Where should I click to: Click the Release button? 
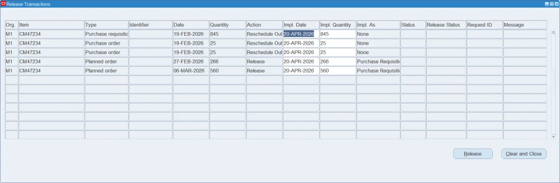(473, 154)
